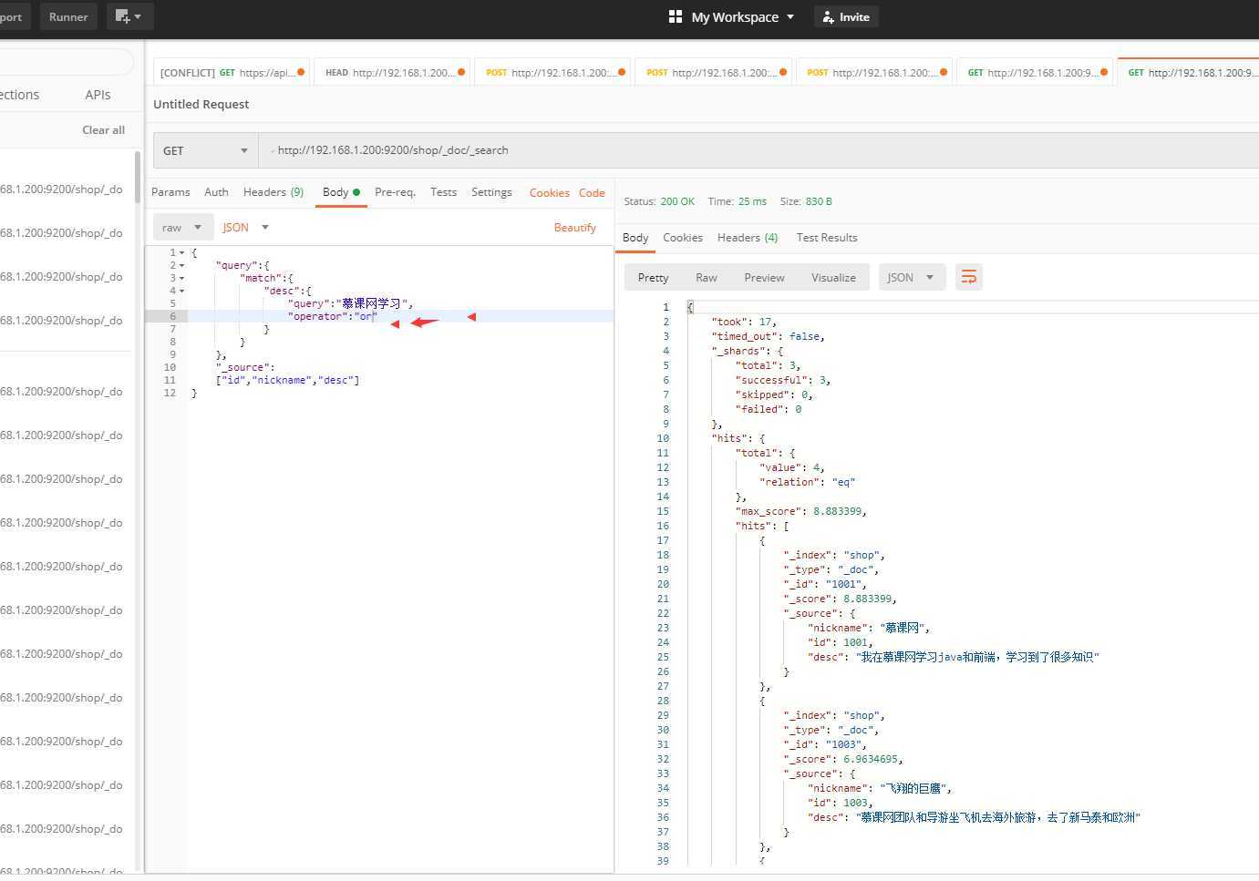Open the Test Results tab

(827, 238)
